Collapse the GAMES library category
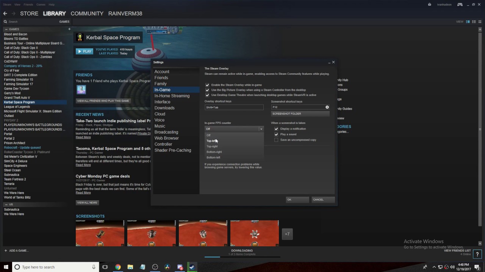The image size is (485, 272). 6,29
